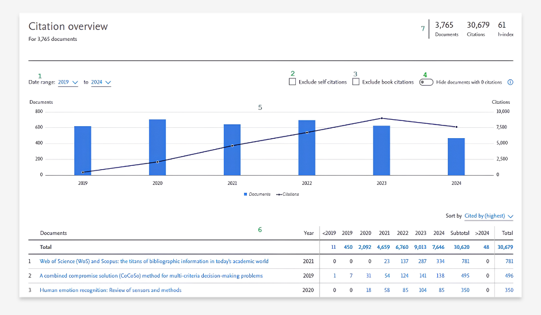
Task: Open the Web of Science and Scopus article link
Action: pyautogui.click(x=154, y=261)
